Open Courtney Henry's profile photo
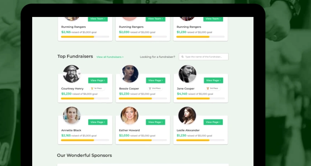 pyautogui.click(x=71, y=74)
